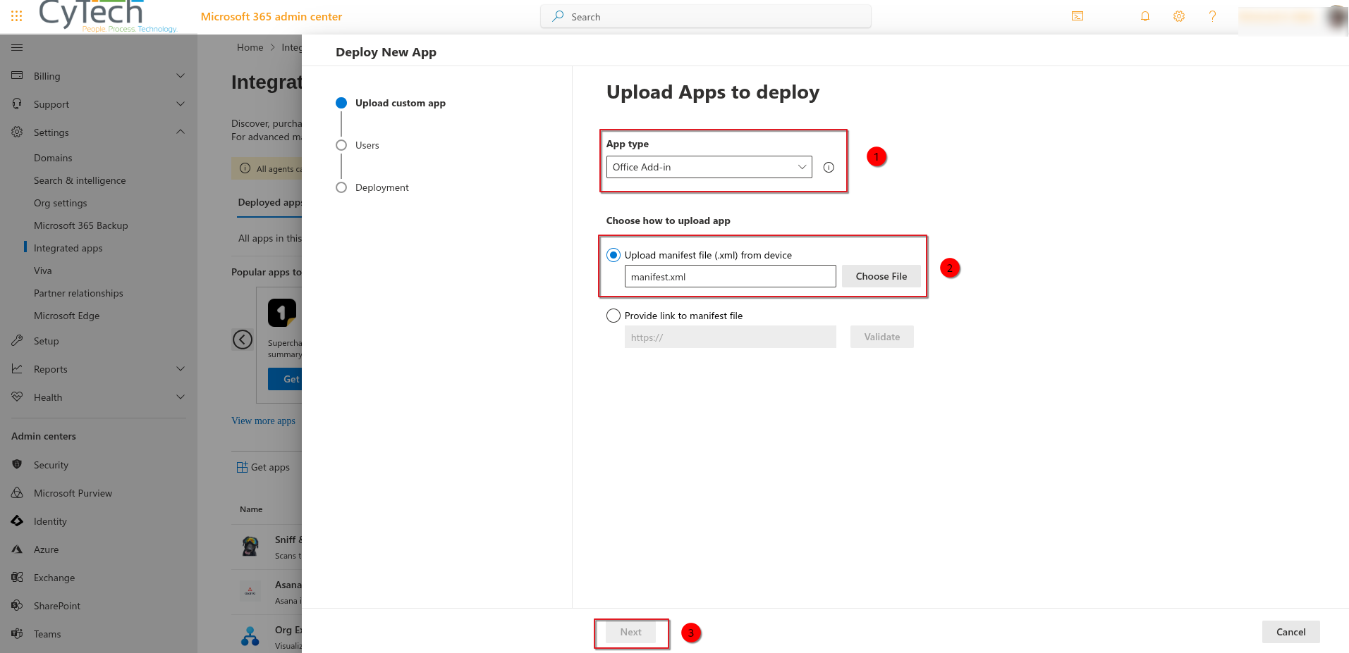Click the search magnifier icon
The image size is (1349, 653).
pyautogui.click(x=558, y=16)
